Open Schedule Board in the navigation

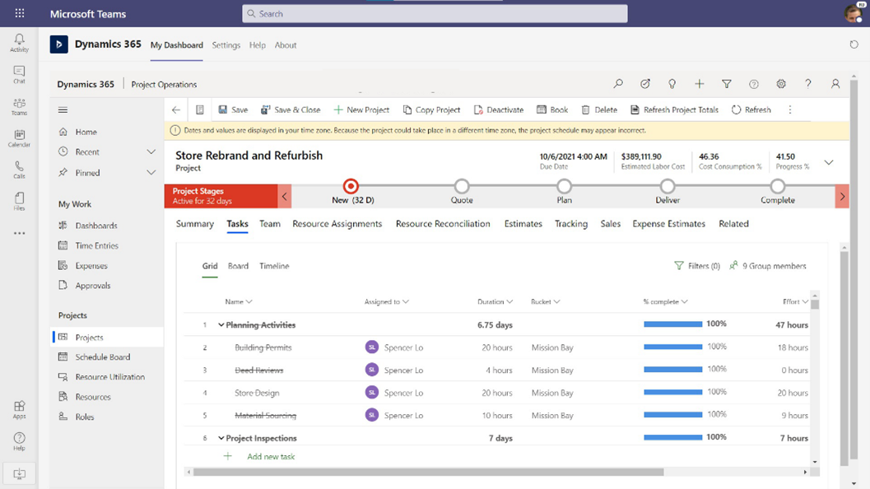tap(103, 357)
